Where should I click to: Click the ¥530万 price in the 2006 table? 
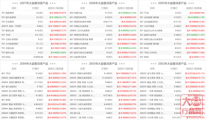109,17
